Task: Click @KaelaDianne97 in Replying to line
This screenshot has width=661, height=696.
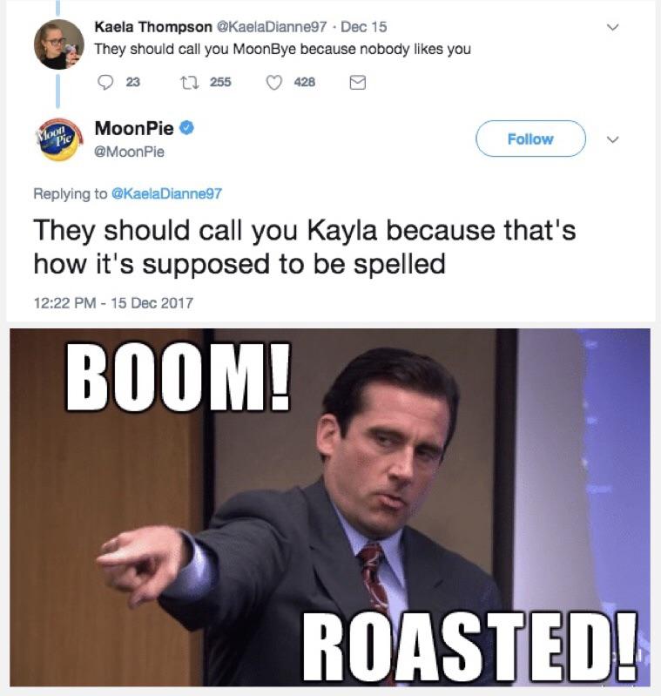Action: pyautogui.click(x=166, y=193)
